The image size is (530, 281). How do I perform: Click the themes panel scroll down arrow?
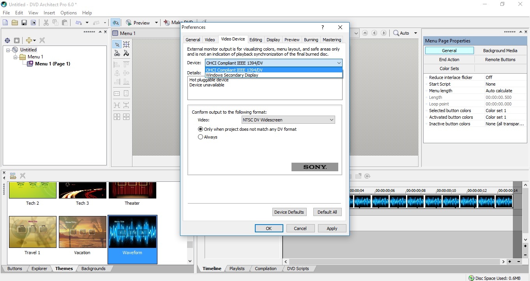pyautogui.click(x=190, y=261)
